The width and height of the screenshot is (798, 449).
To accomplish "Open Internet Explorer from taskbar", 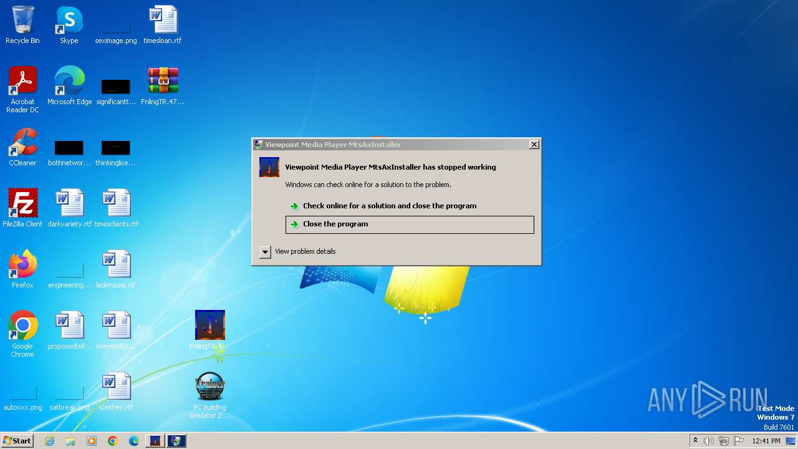I will [x=49, y=441].
